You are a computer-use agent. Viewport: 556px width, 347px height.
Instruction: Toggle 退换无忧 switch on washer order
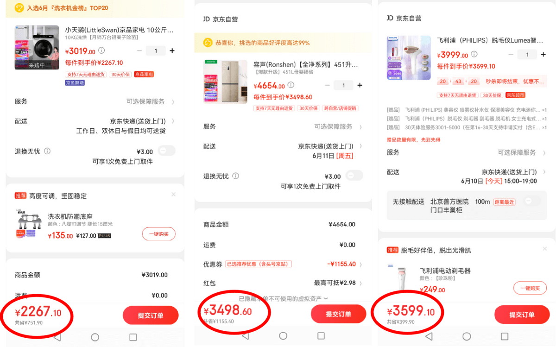tap(167, 151)
